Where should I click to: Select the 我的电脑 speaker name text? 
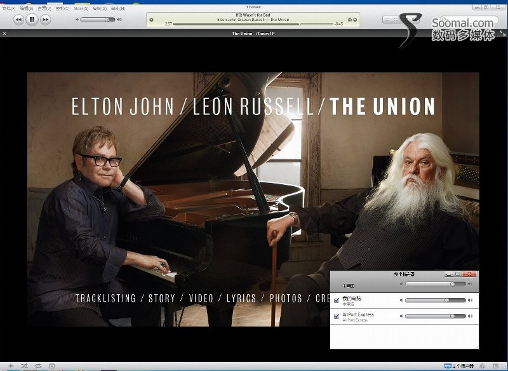click(352, 299)
